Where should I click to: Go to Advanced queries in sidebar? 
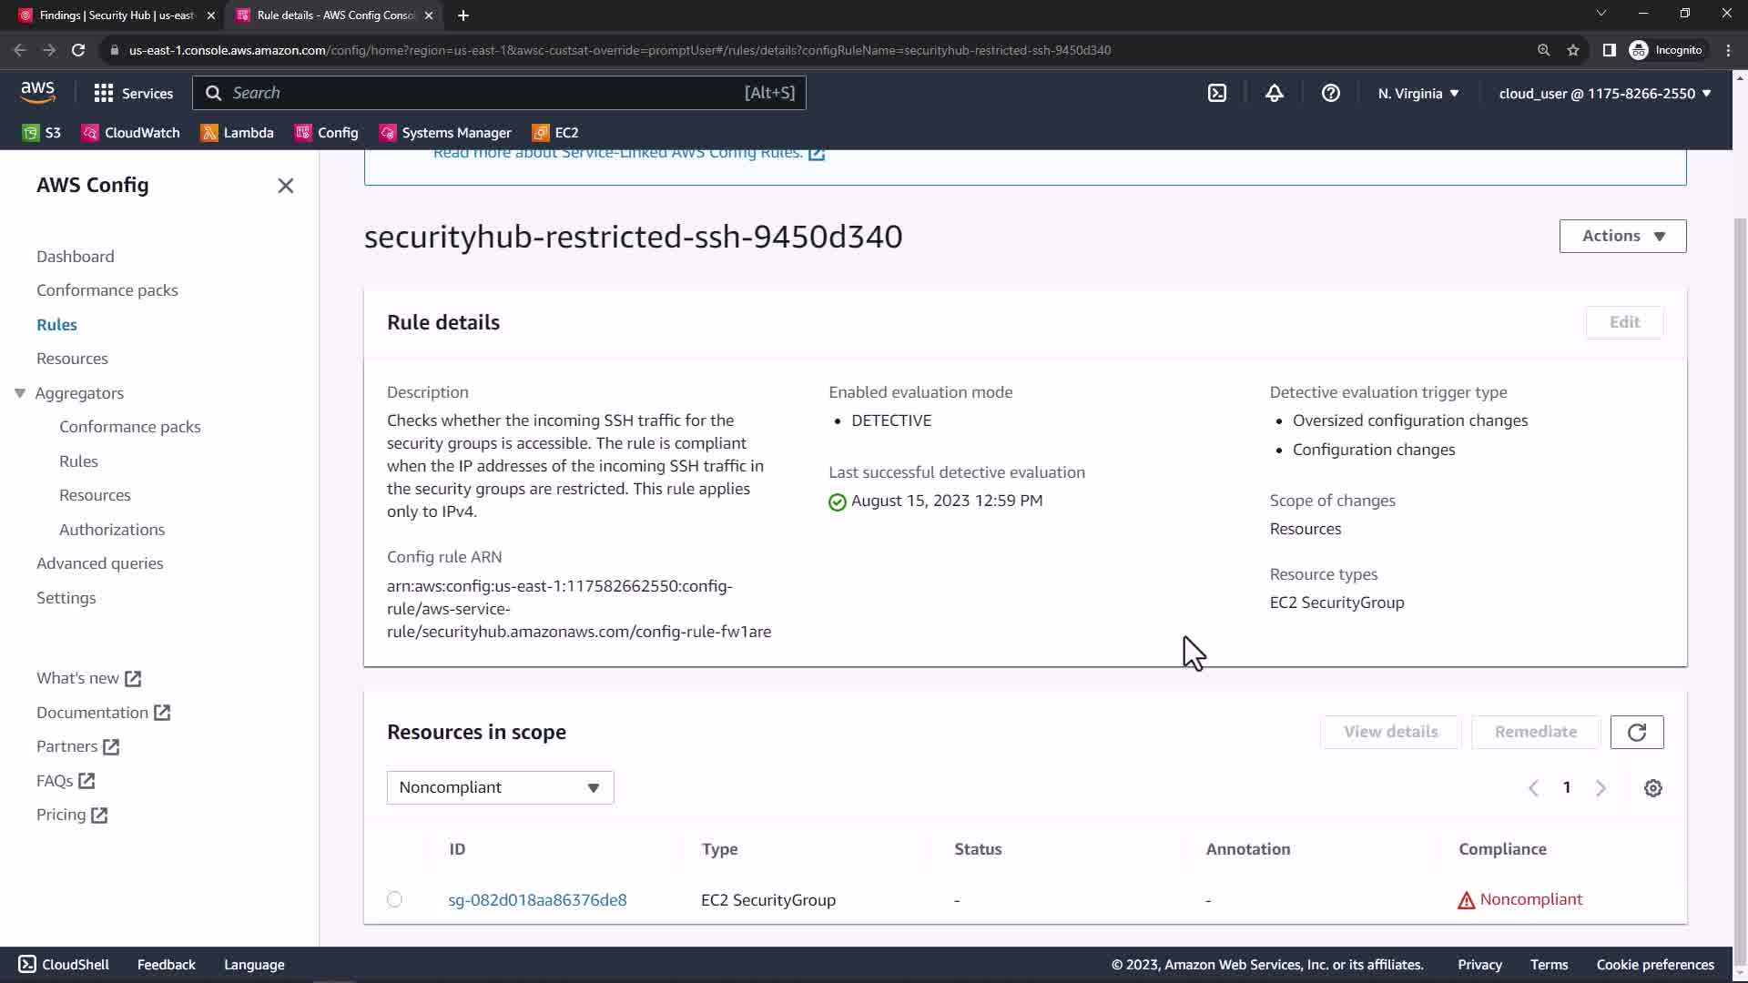tap(100, 563)
